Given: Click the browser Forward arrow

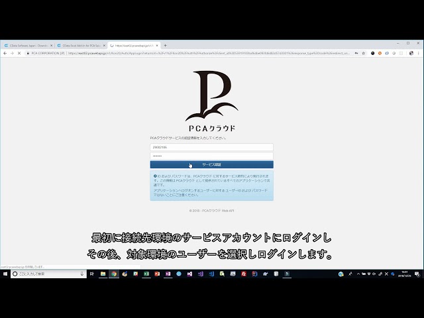Looking at the screenshot, I should [x=12, y=53].
